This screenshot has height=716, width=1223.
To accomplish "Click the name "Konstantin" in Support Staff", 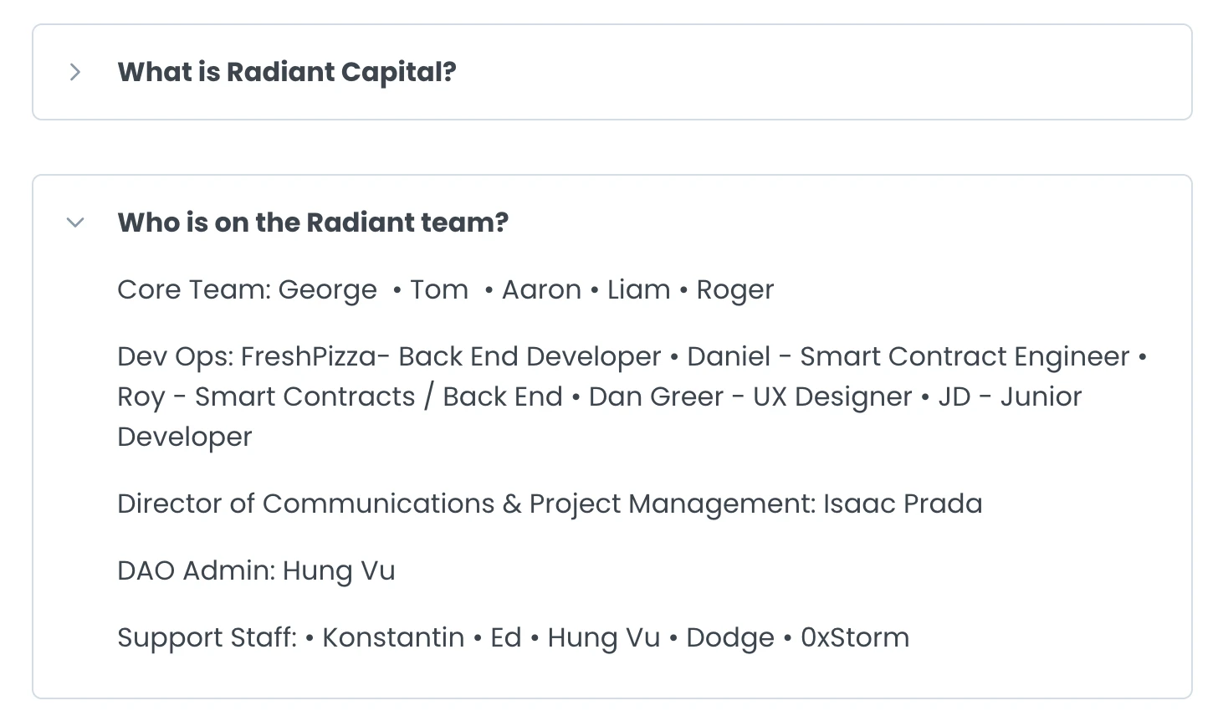I will tap(393, 637).
